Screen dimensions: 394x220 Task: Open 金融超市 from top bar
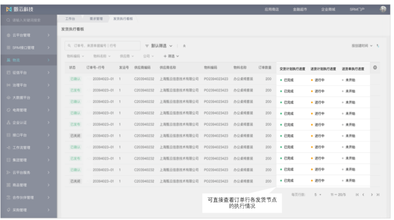pyautogui.click(x=300, y=9)
